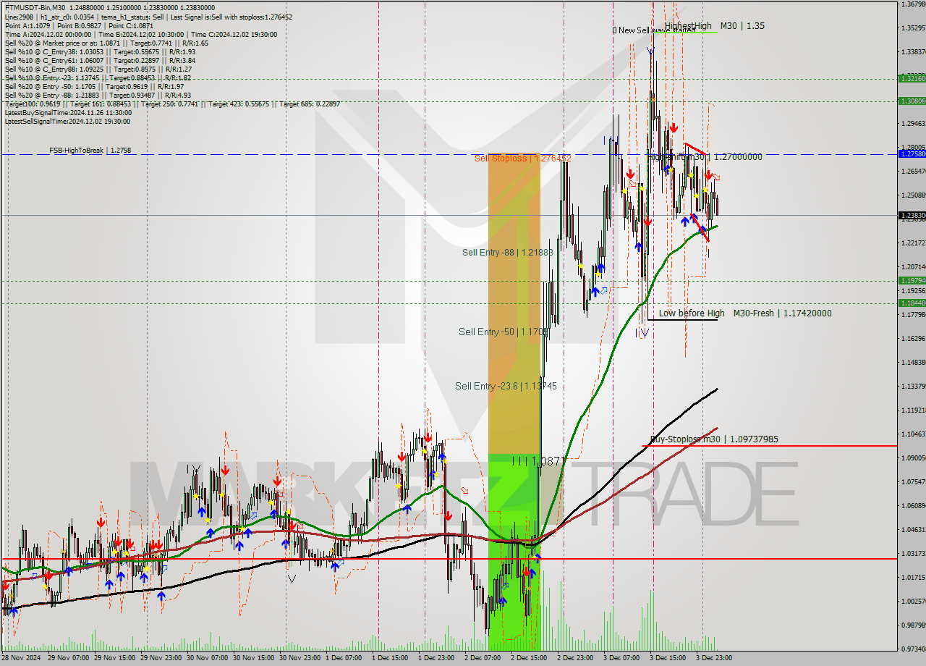Viewport: 926px width, 666px height.
Task: Select the 'Sell %10 @ C_Entry61' line
Action: click(x=100, y=60)
